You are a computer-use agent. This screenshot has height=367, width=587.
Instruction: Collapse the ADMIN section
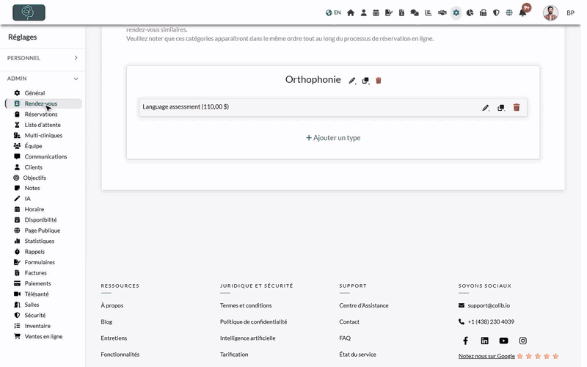[43, 79]
